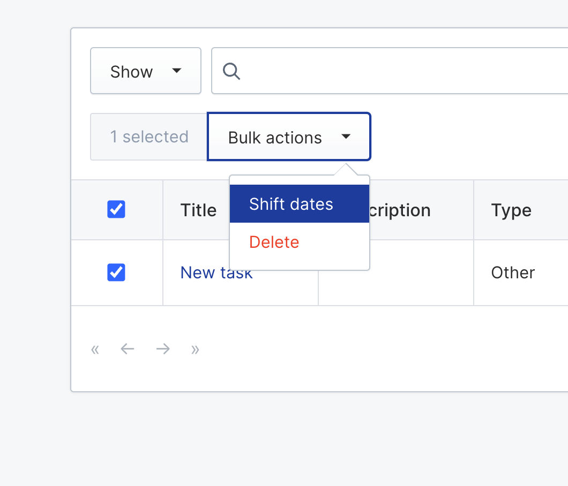The width and height of the screenshot is (568, 486).
Task: Go to first page with double-left arrows
Action: click(95, 350)
